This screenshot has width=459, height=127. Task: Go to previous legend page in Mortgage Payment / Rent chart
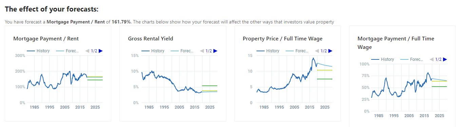[87, 51]
